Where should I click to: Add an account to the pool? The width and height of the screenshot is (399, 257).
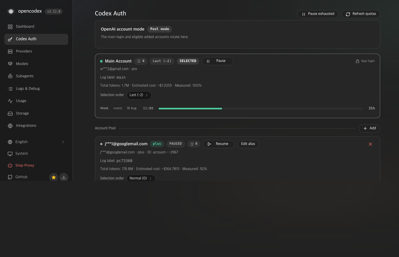pyautogui.click(x=369, y=128)
